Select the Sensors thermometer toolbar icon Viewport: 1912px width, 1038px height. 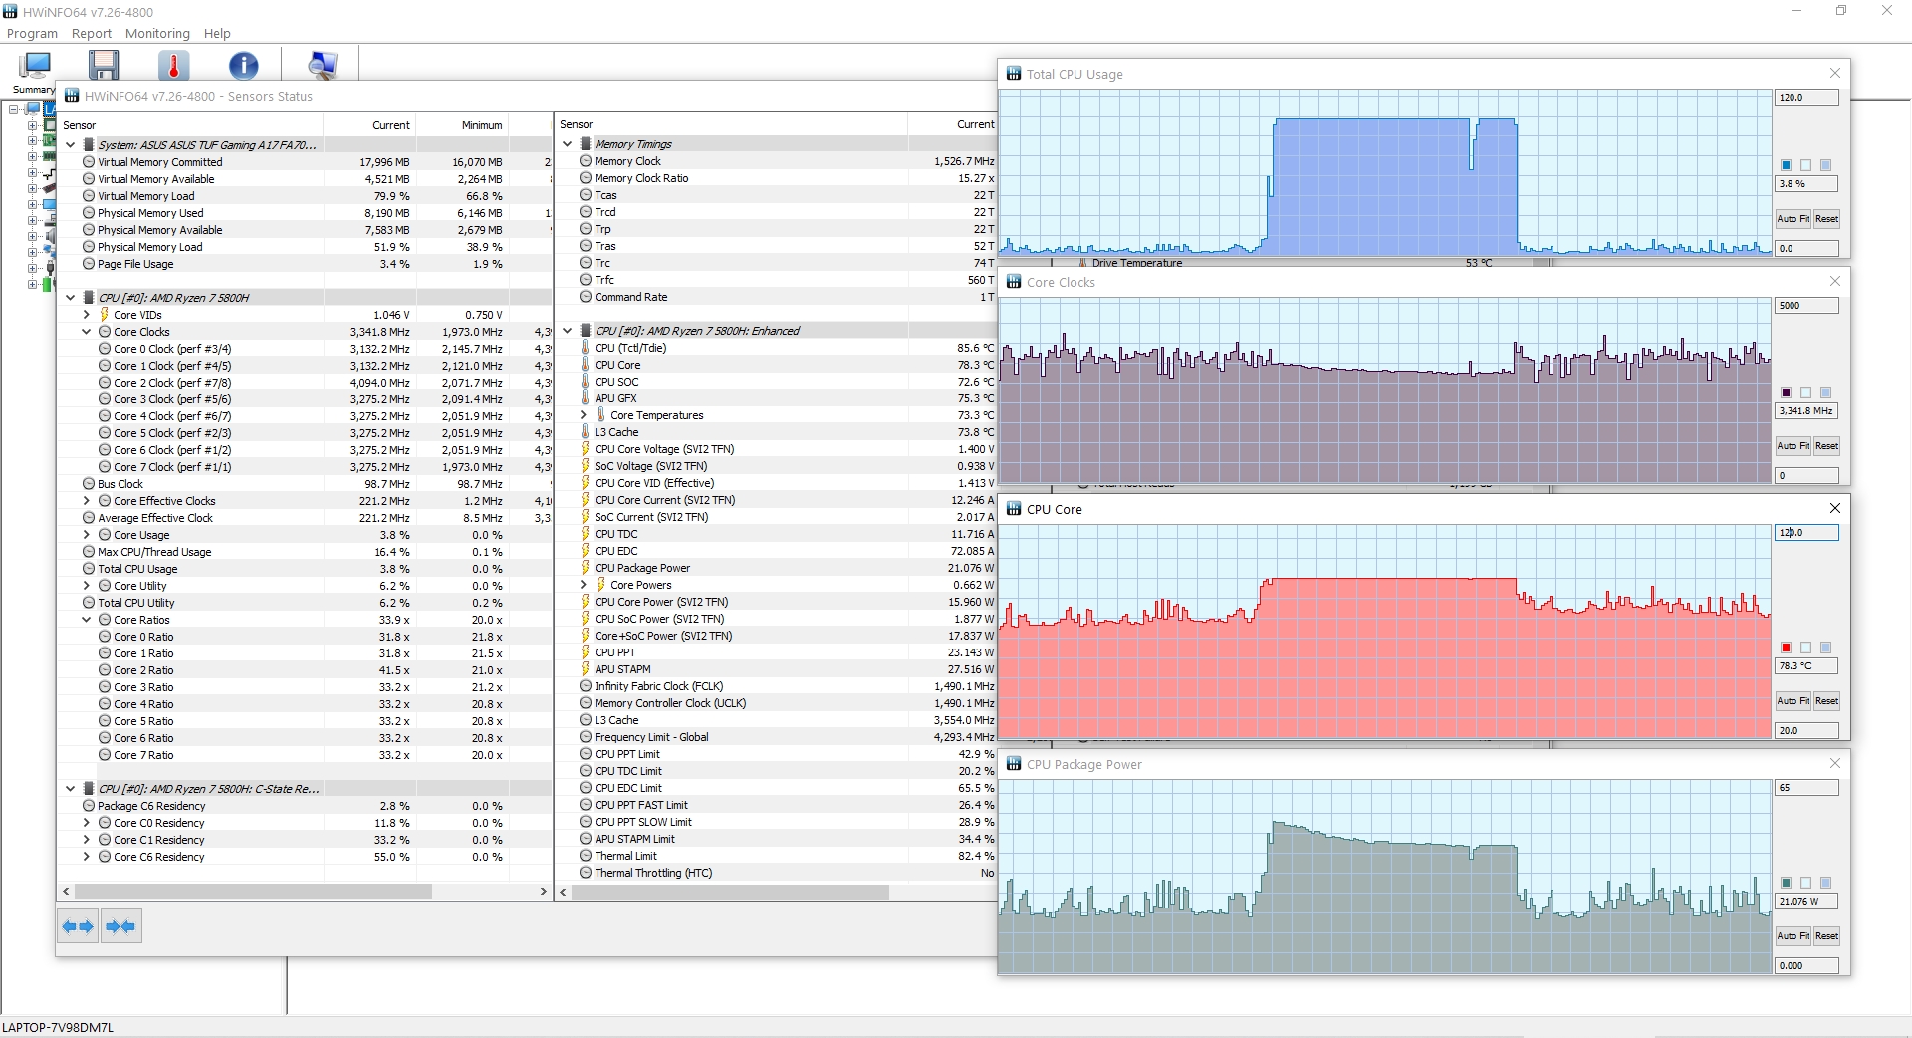click(173, 64)
